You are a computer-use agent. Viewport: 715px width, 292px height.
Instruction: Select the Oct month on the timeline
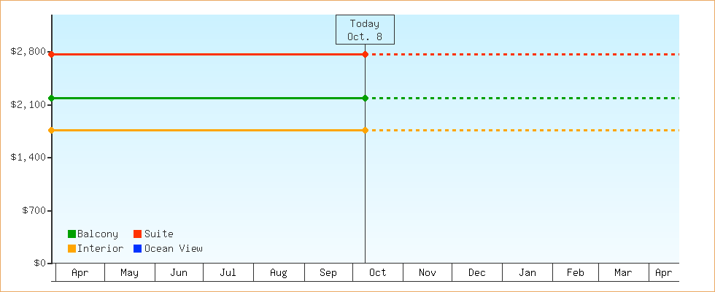click(x=378, y=272)
